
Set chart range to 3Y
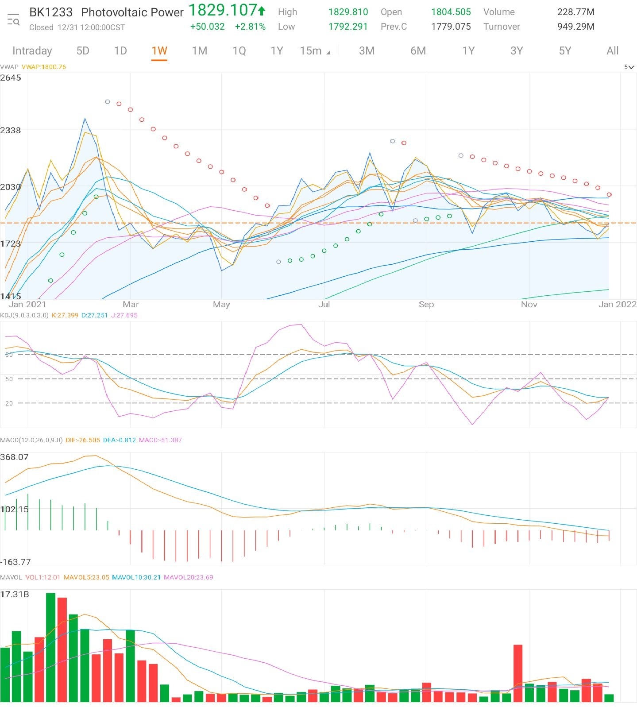[517, 51]
